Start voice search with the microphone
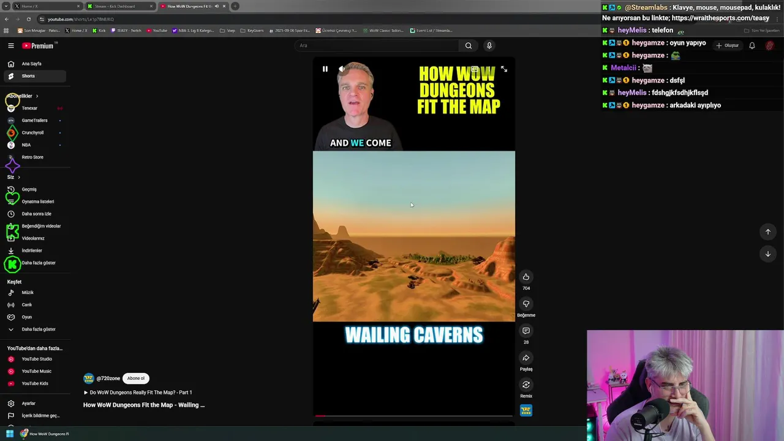 click(x=489, y=45)
